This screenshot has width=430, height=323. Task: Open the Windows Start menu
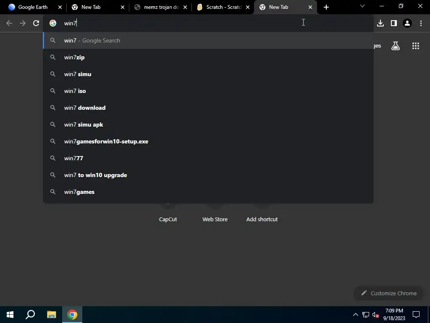point(10,315)
